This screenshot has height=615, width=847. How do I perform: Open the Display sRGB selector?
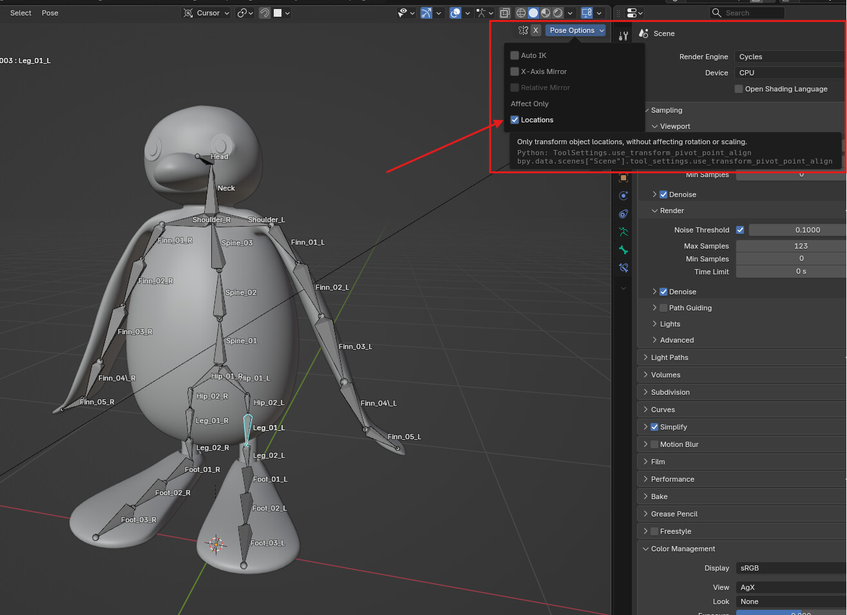tap(792, 568)
